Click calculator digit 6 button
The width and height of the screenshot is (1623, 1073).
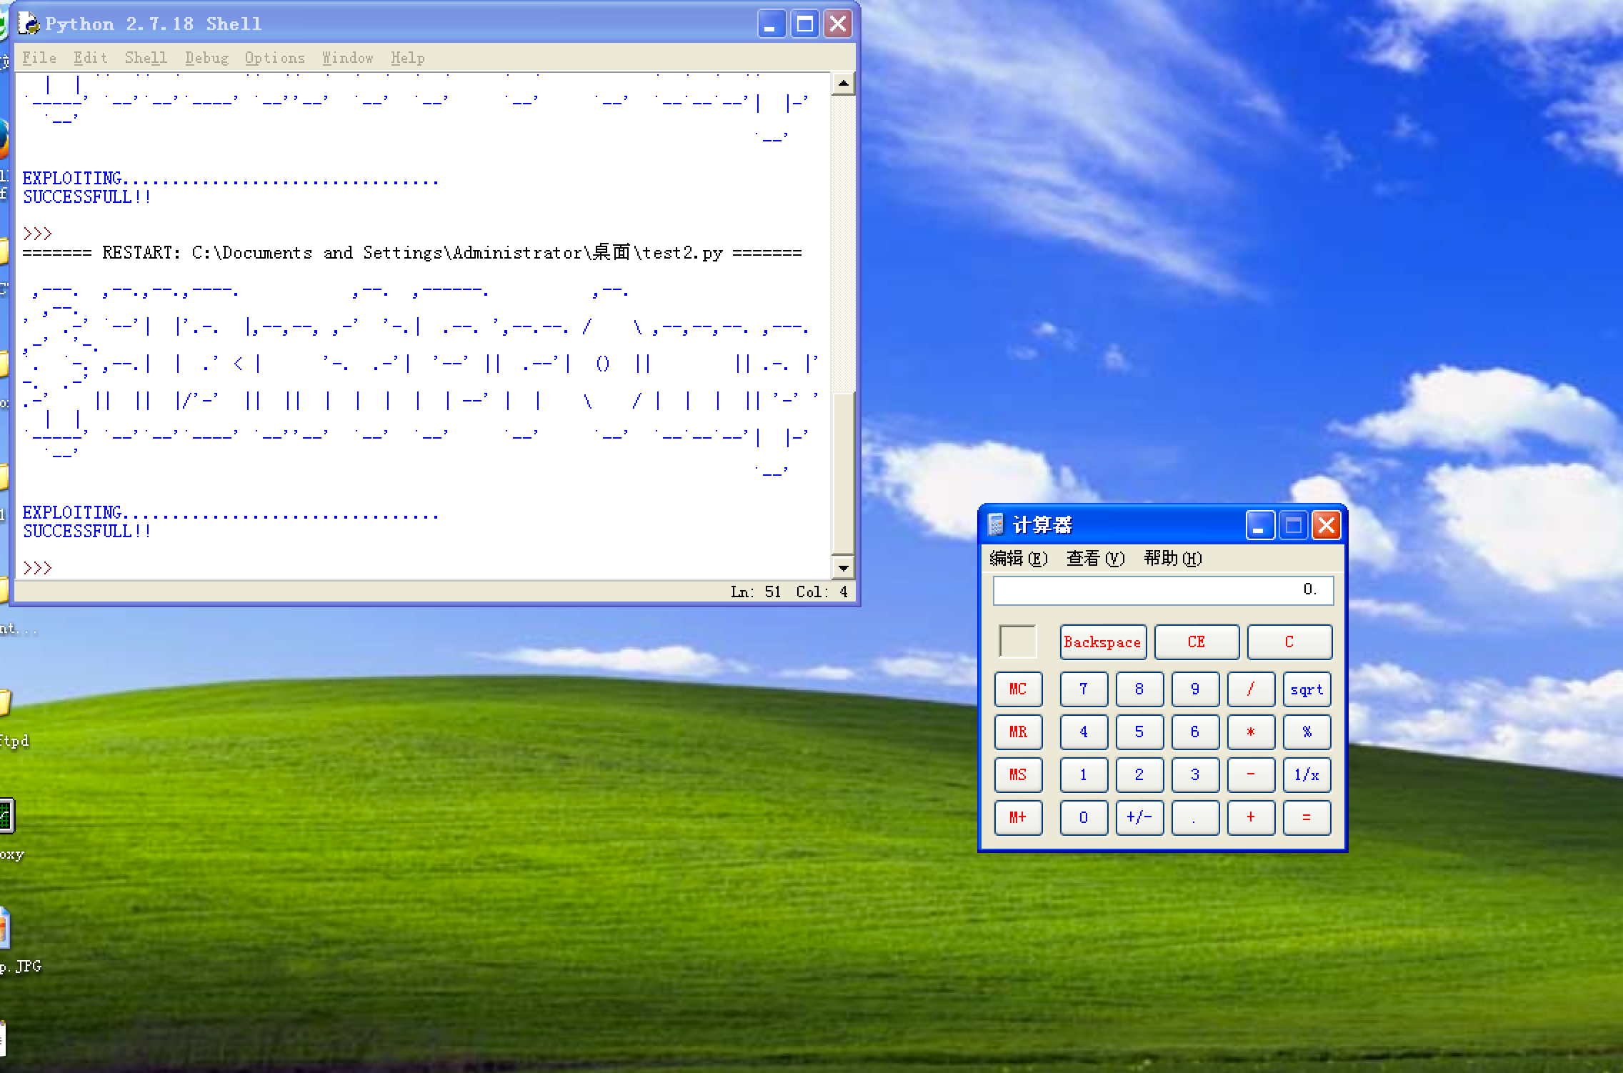pyautogui.click(x=1195, y=732)
